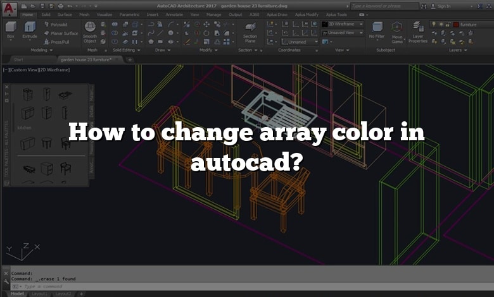The image size is (494, 297).
Task: Click the keyword search input field
Action: (x=391, y=5)
